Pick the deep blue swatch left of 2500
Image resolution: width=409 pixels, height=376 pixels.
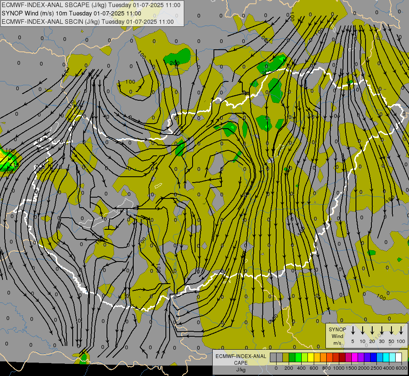click(373, 357)
